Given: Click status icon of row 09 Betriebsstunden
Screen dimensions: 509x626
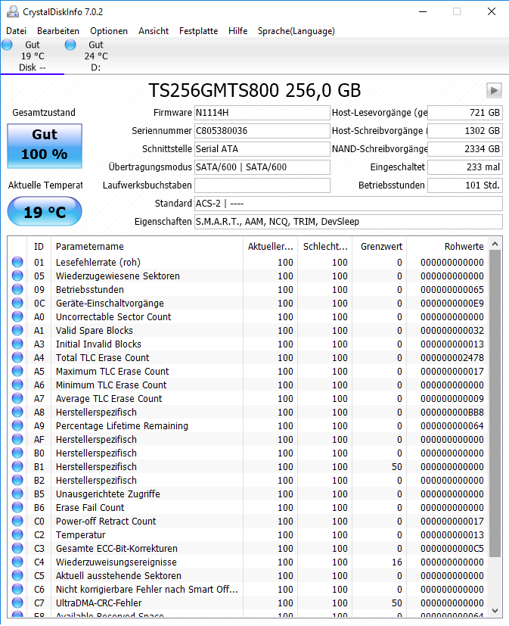Looking at the screenshot, I should (x=17, y=289).
